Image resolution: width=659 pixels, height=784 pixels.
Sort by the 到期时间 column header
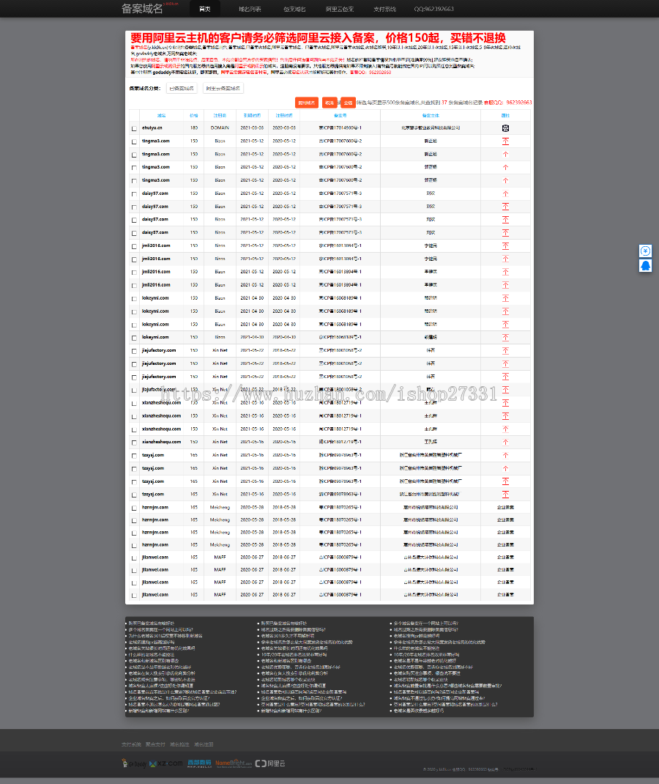(252, 116)
